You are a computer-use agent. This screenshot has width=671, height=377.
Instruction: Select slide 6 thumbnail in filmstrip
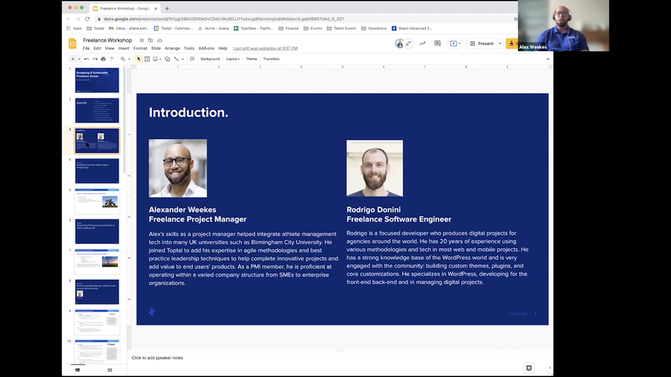pyautogui.click(x=97, y=231)
